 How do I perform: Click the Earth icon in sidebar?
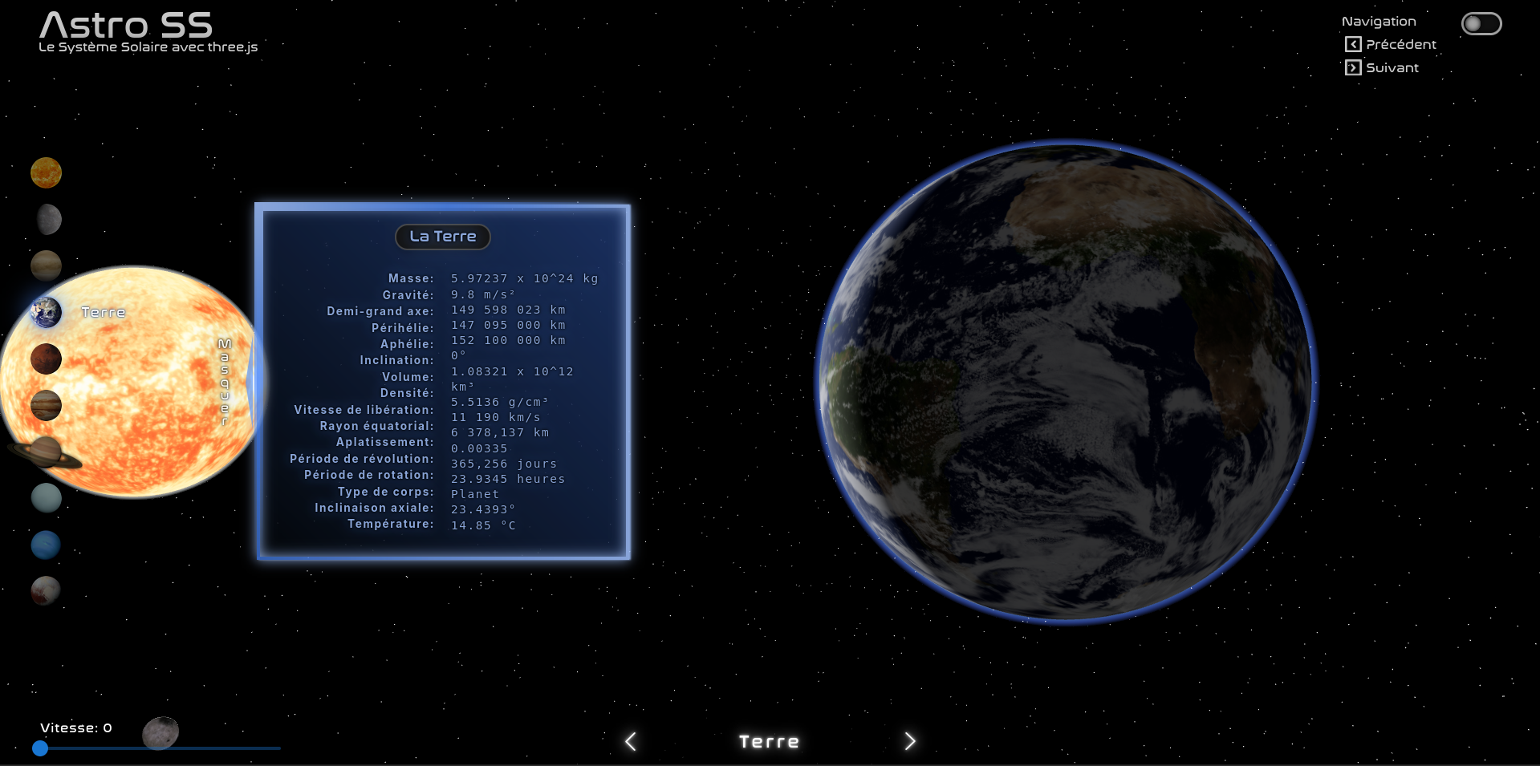[46, 312]
